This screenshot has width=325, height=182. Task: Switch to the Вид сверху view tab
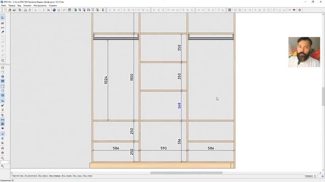pyautogui.click(x=43, y=176)
